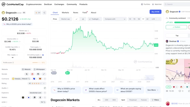Screen dimensions: 190x107
Task: Set chart range to 1Y
Action: pos(143,19)
